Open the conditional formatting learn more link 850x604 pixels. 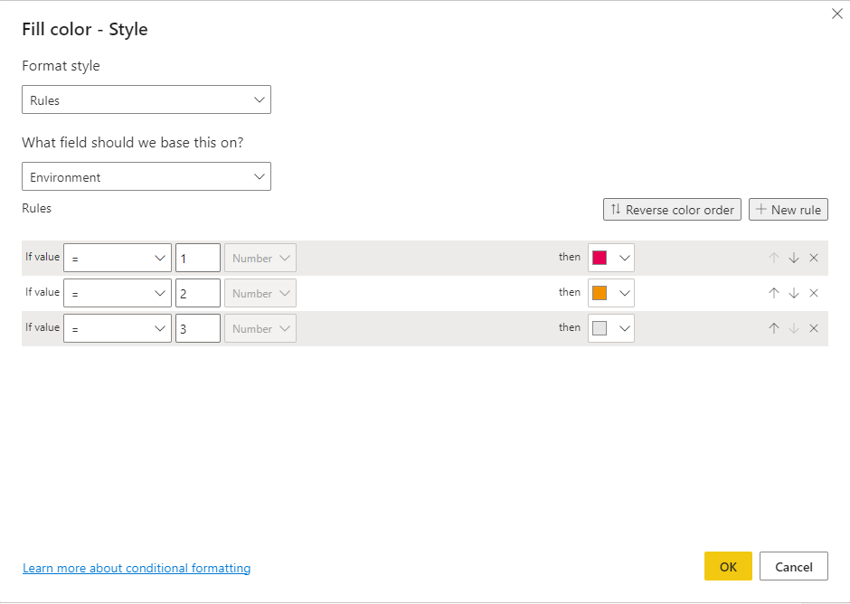tap(137, 568)
